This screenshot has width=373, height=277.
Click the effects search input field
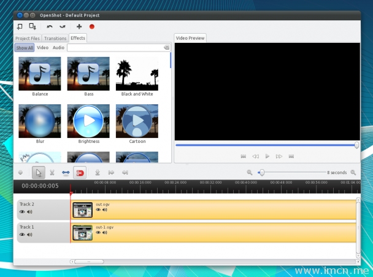(x=115, y=48)
